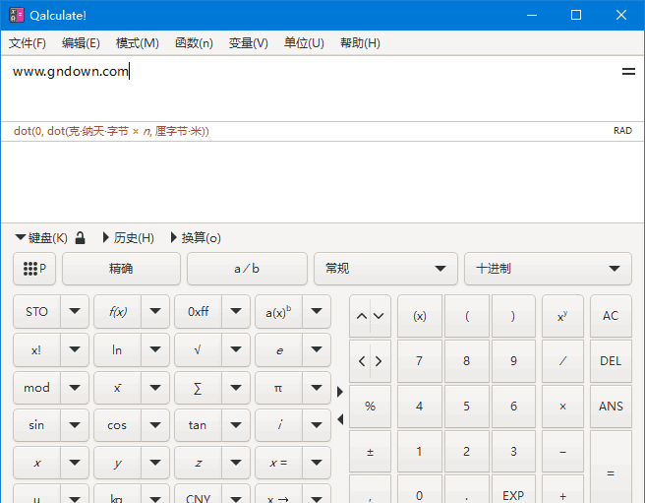645x503 pixels.
Task: Open the 常规 display mode dropdown
Action: (385, 269)
